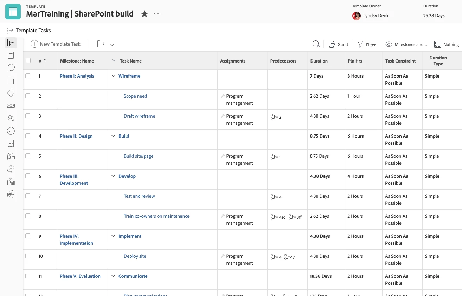
Task: Open the Milestones and... view dropdown
Action: pos(406,44)
